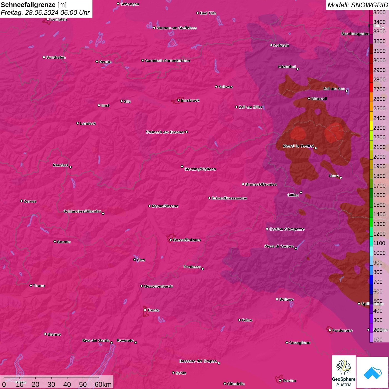Click the Kufstein location dot

click(x=271, y=45)
